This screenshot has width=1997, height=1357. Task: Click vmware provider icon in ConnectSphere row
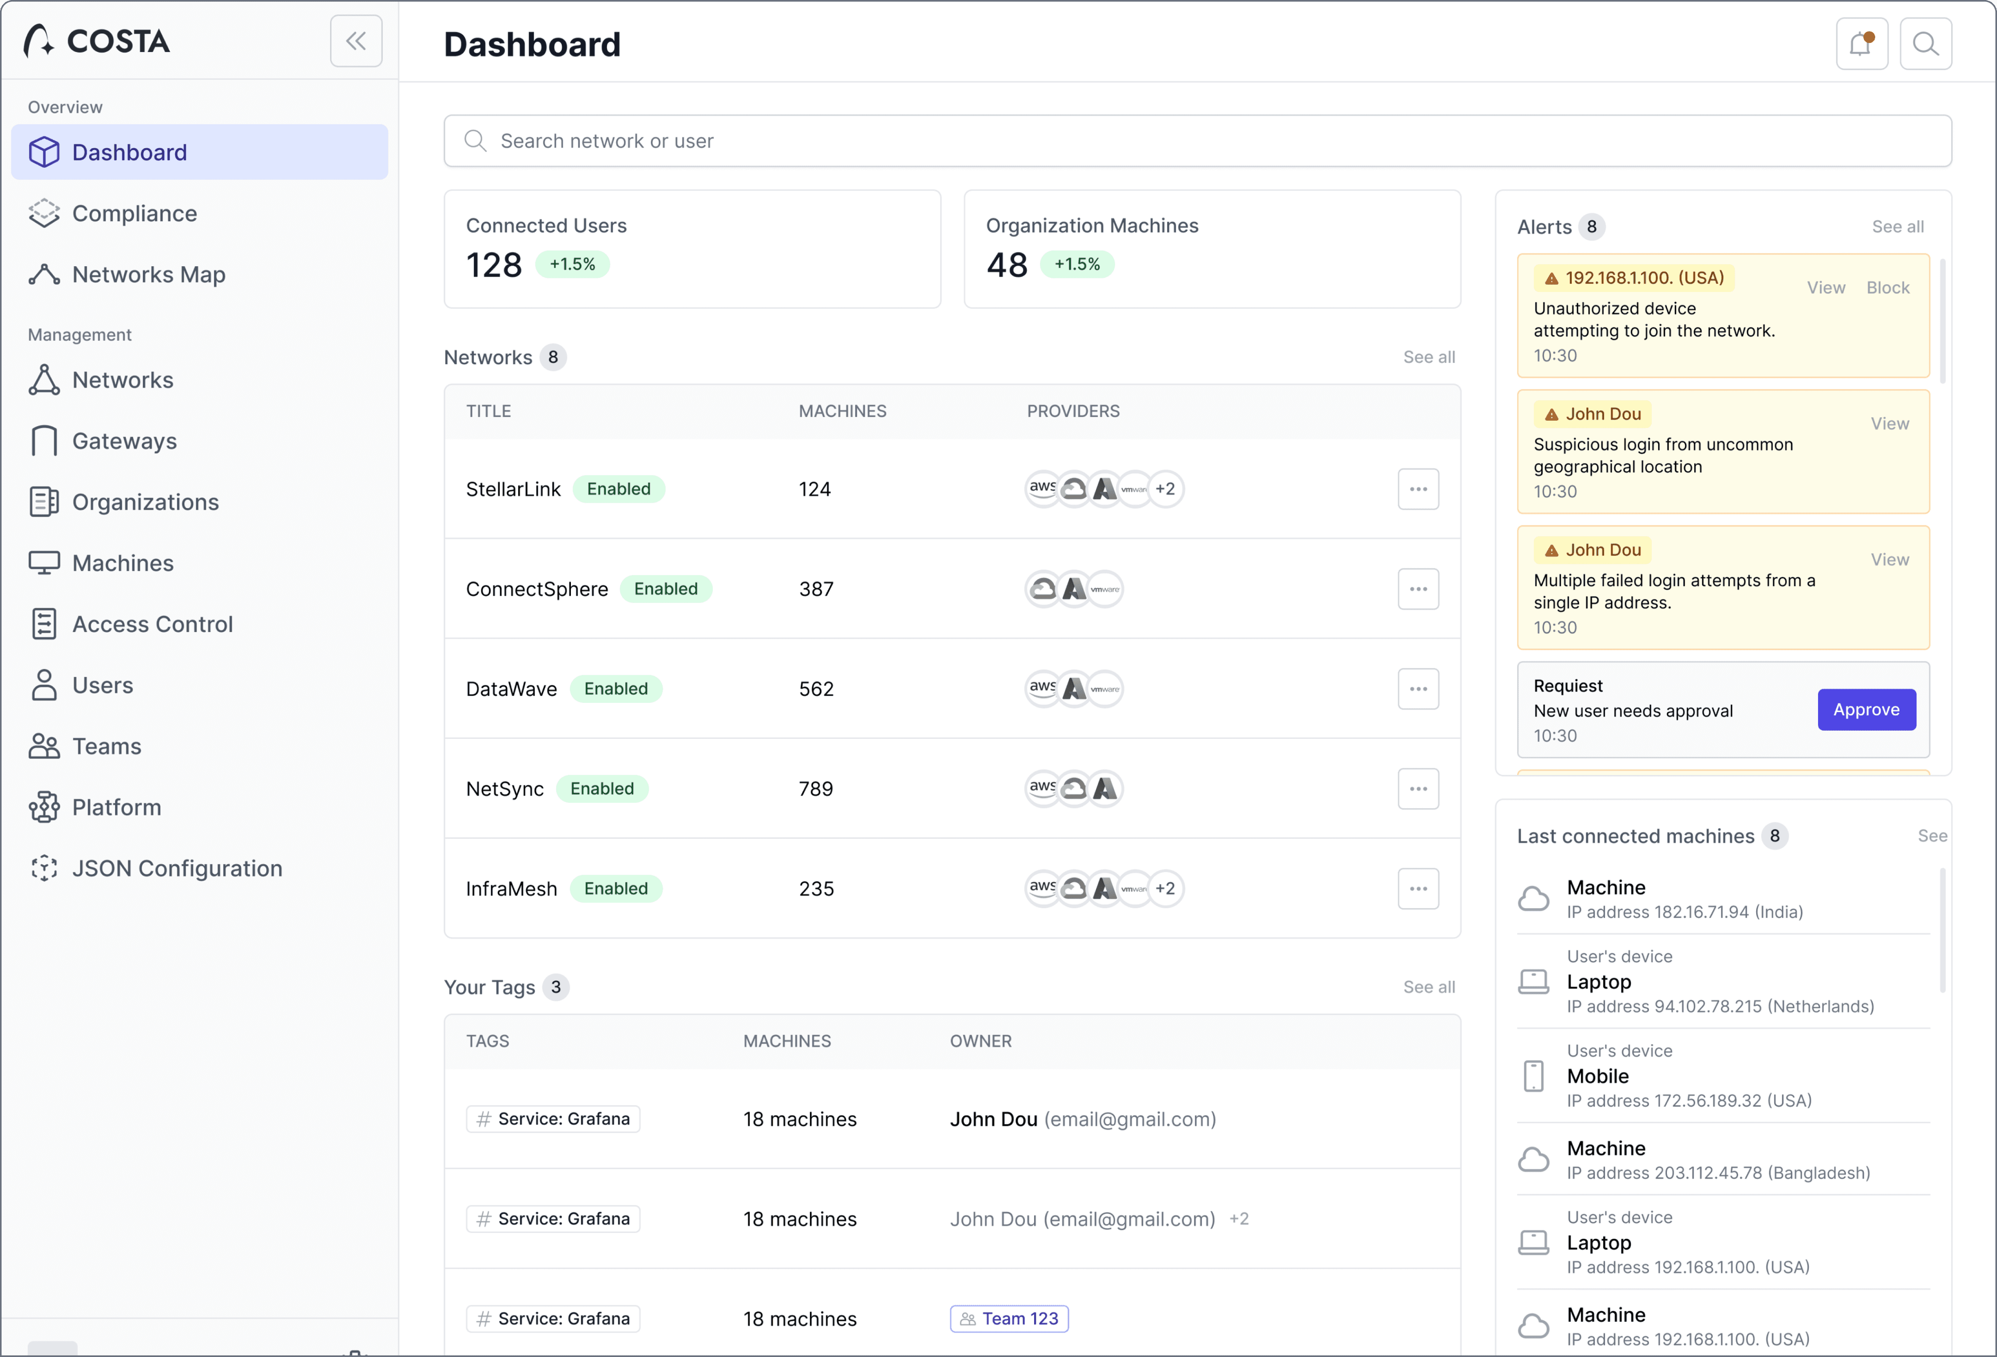(x=1105, y=588)
